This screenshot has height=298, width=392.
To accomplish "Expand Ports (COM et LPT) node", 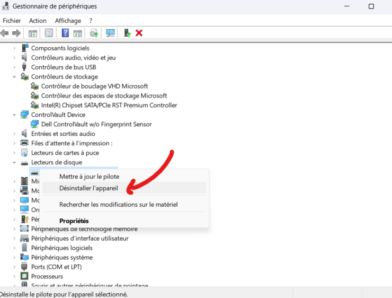I will [14, 267].
